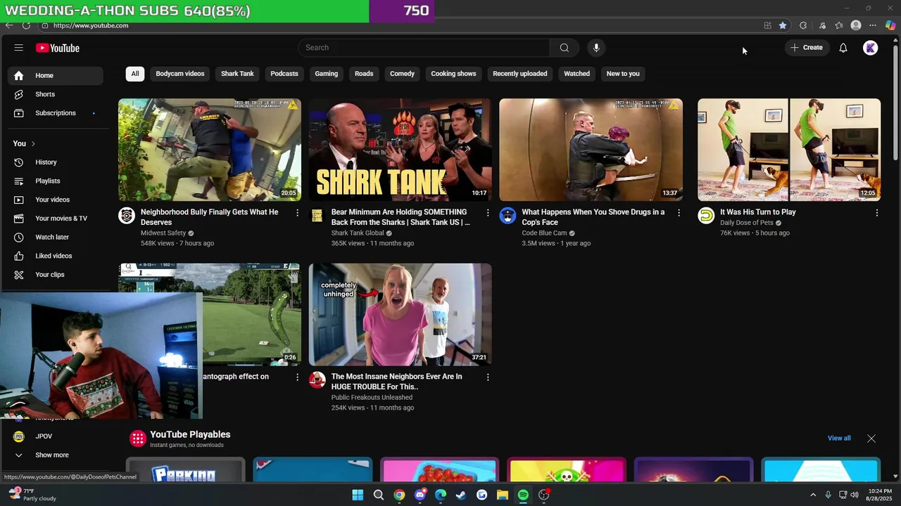
Task: Open the account avatar menu
Action: (871, 48)
